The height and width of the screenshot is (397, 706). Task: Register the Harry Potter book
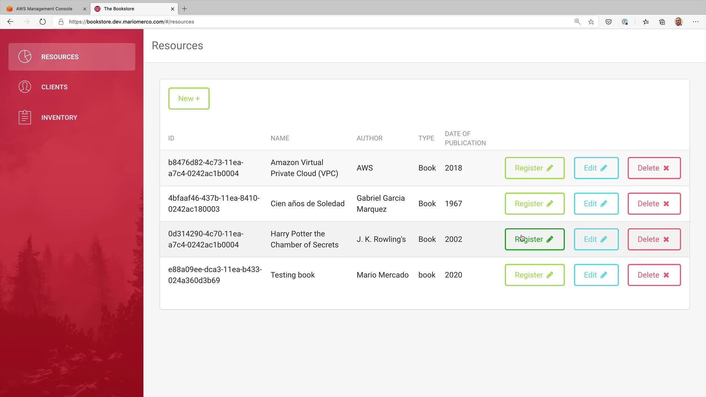click(534, 239)
